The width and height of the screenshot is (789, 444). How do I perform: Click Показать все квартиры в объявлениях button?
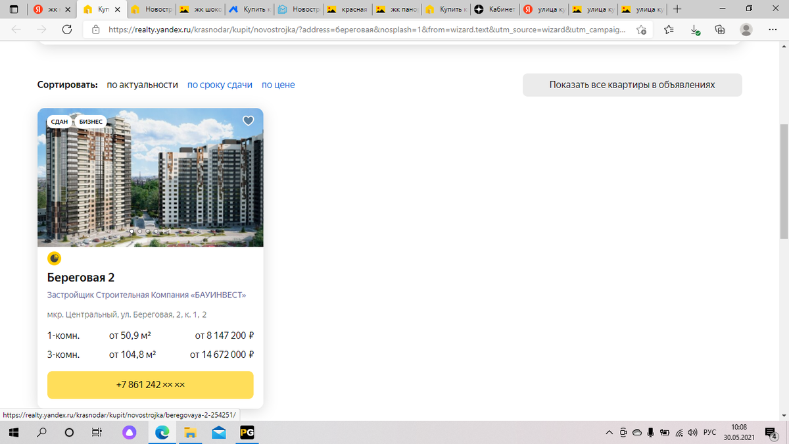(633, 85)
